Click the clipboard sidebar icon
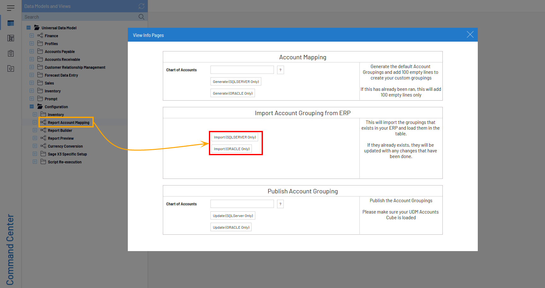Image resolution: width=545 pixels, height=288 pixels. (x=11, y=53)
